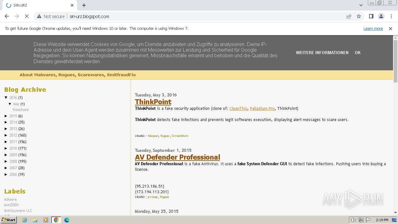Launch Internet Explorer from taskbar
398x224 pixels.
(25, 220)
